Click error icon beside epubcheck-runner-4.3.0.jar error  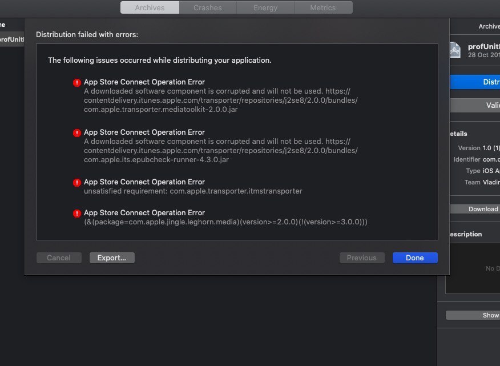click(77, 132)
